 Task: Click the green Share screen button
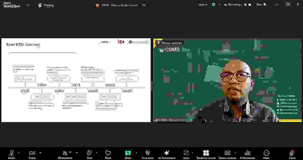[x=128, y=154]
